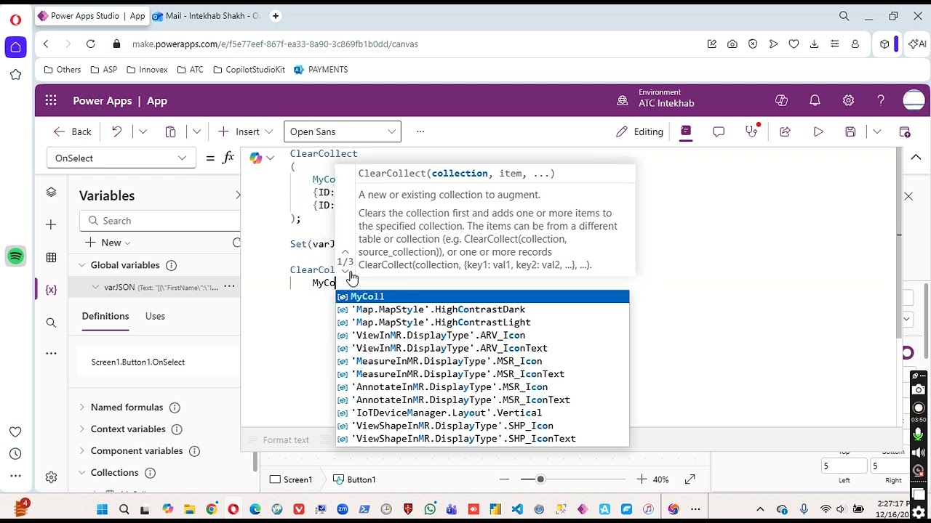Click the Publish icon

coord(905,131)
